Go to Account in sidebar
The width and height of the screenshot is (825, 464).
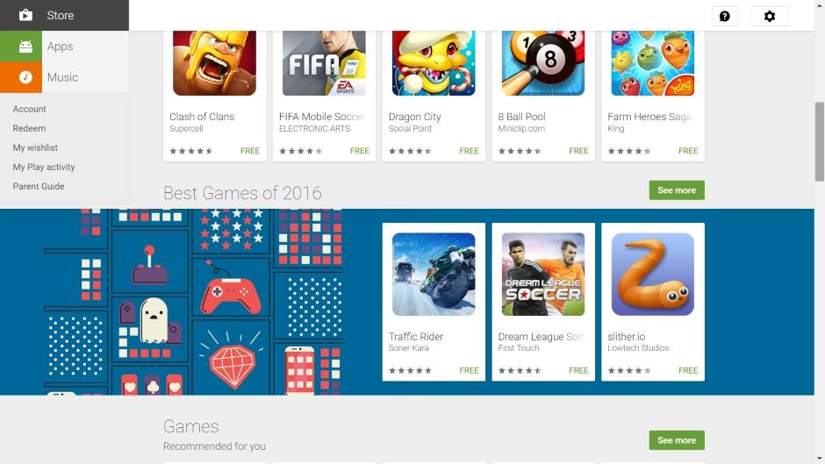coord(30,109)
